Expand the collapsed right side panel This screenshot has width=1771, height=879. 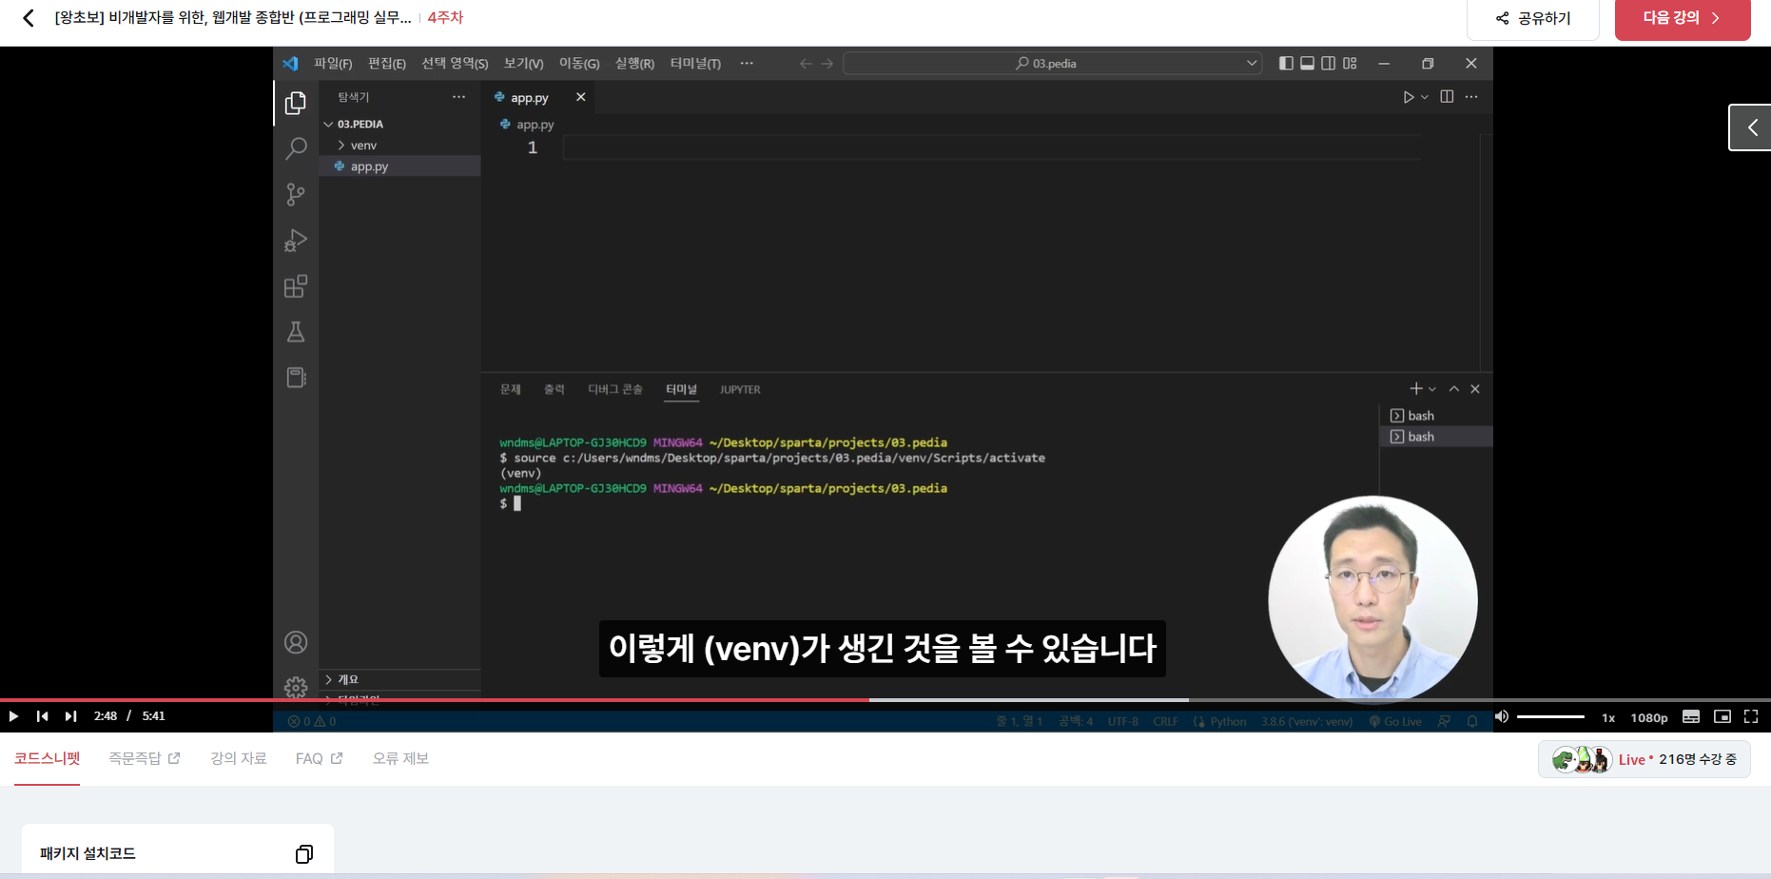(1750, 127)
